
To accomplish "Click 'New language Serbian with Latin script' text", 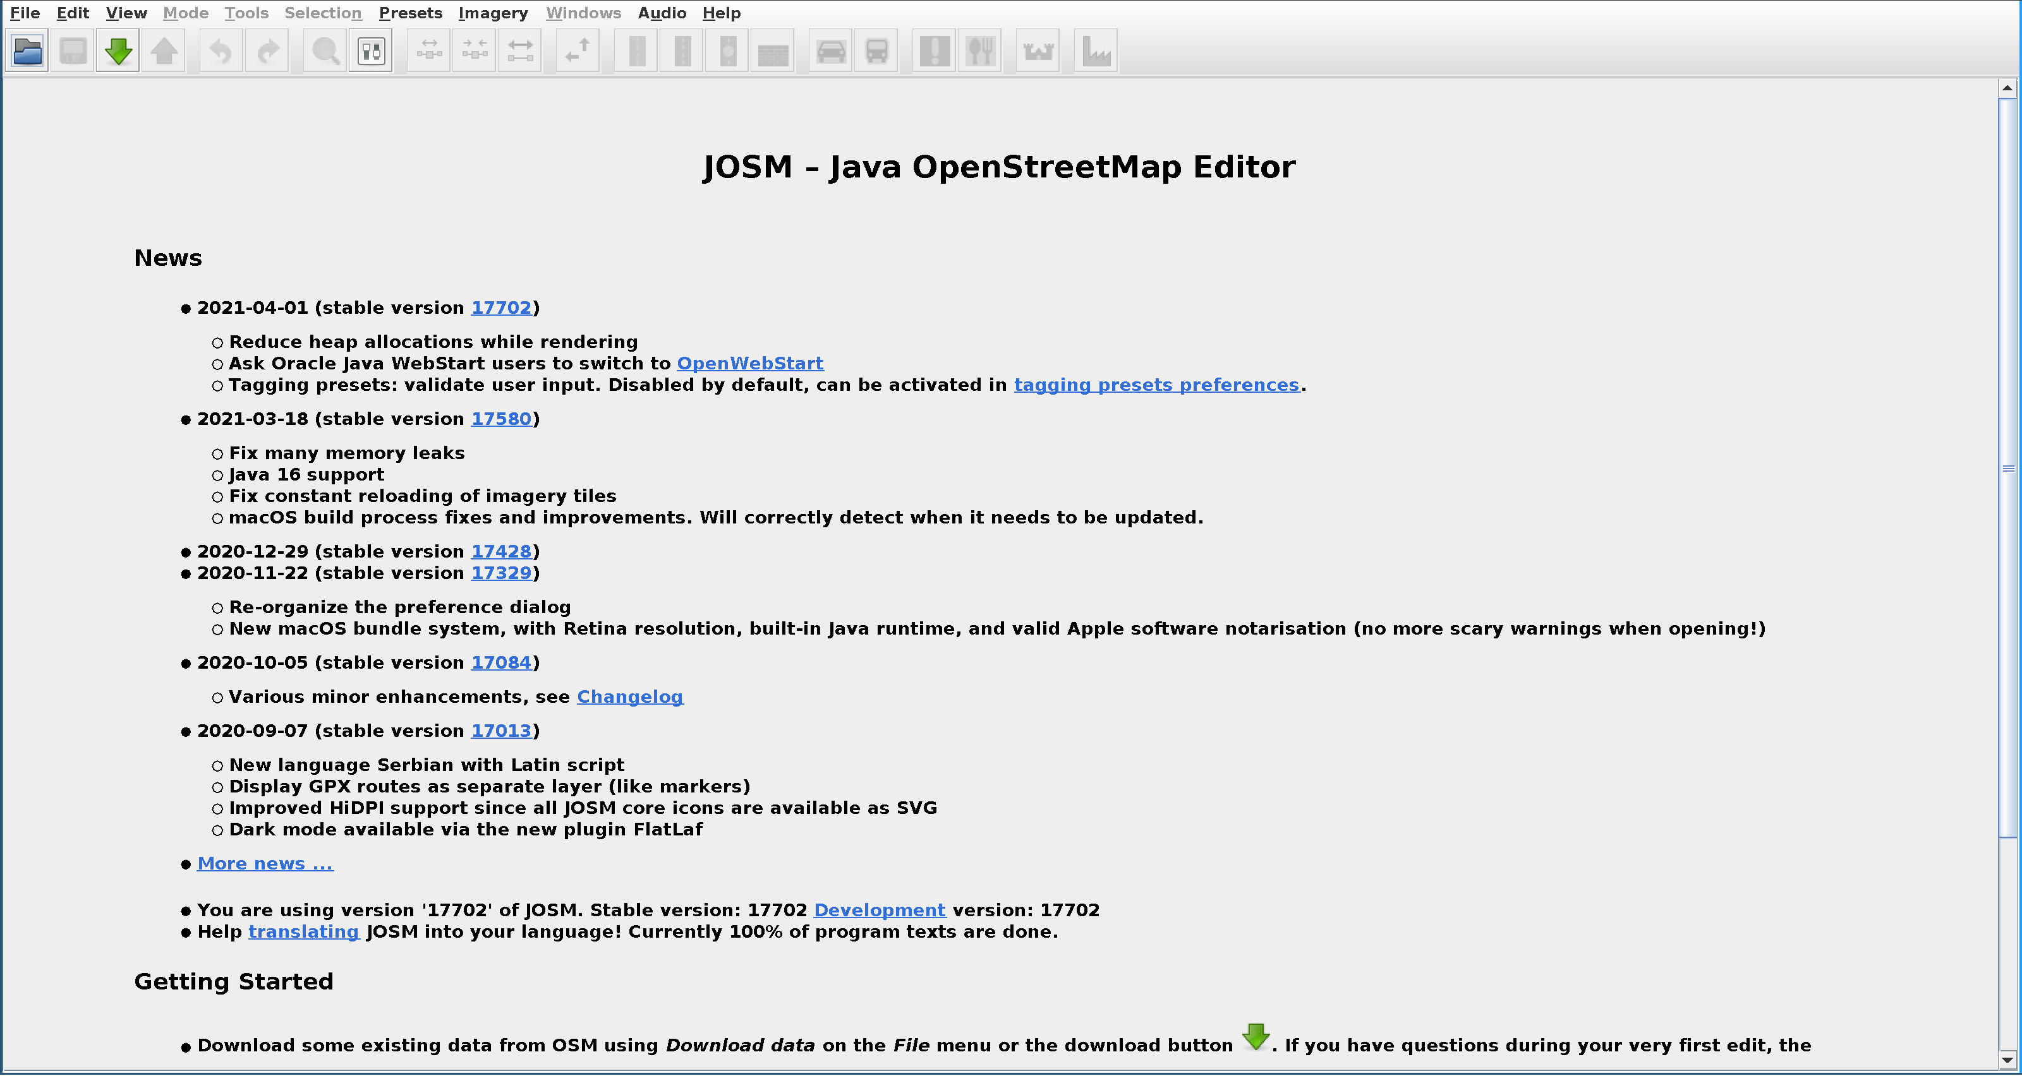I will [427, 765].
